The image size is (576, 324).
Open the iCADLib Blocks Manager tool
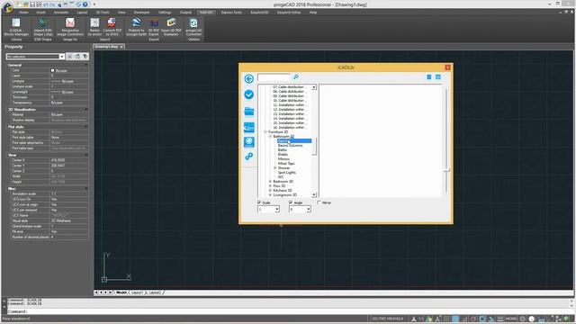coord(16,27)
